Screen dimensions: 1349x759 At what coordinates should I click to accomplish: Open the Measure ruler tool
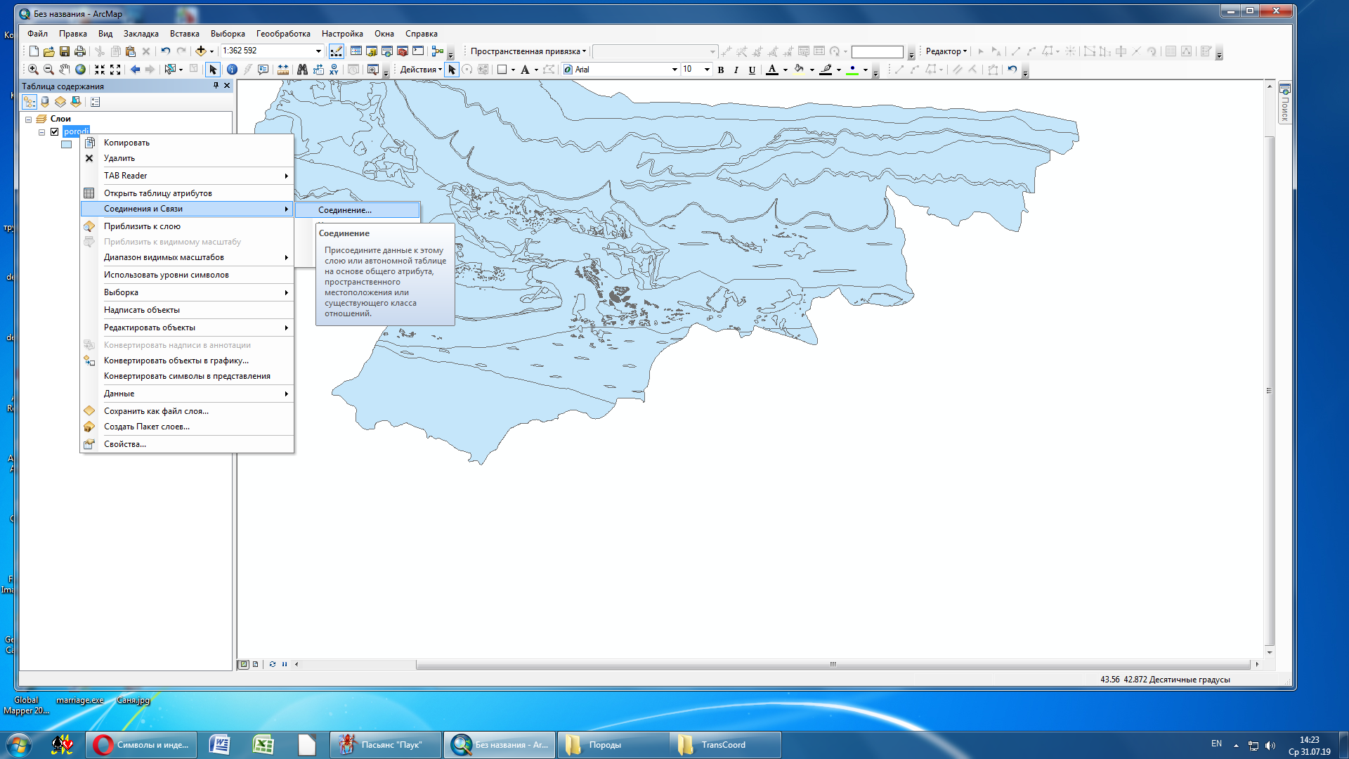click(283, 70)
